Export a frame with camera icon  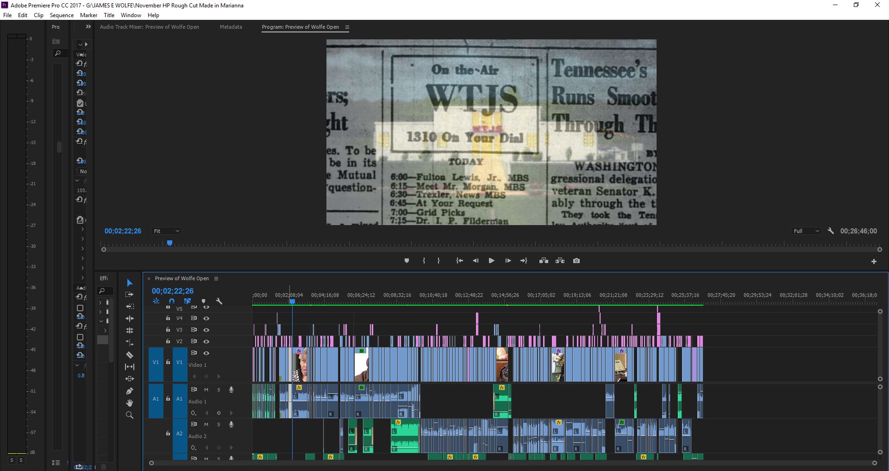click(x=576, y=261)
